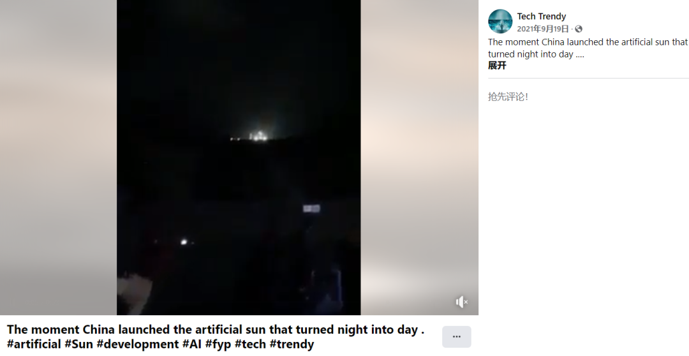
Task: Open the Tech Trendy page name link
Action: 542,16
